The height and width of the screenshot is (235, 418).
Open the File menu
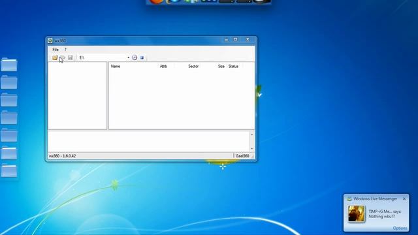(56, 50)
